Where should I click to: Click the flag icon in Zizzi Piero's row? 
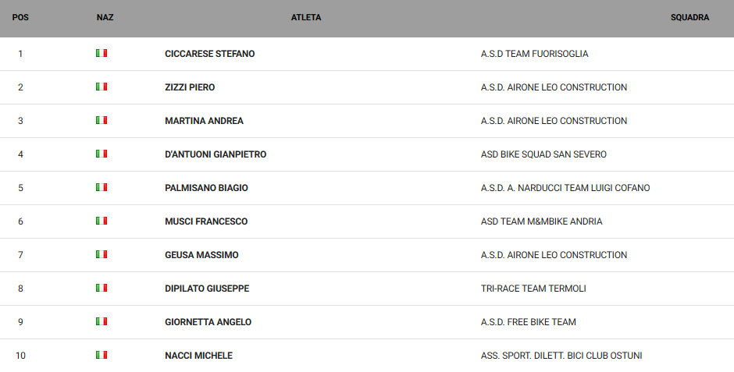click(102, 87)
